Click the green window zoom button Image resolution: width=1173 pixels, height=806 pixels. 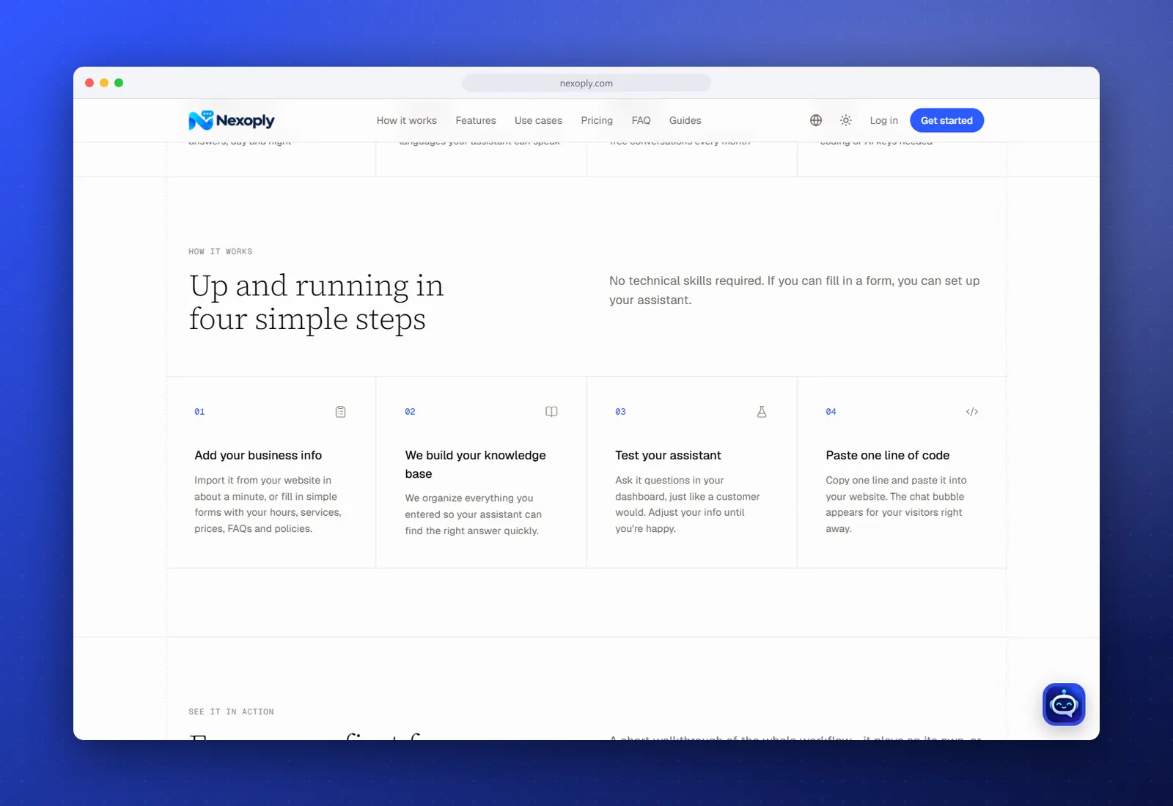(119, 83)
